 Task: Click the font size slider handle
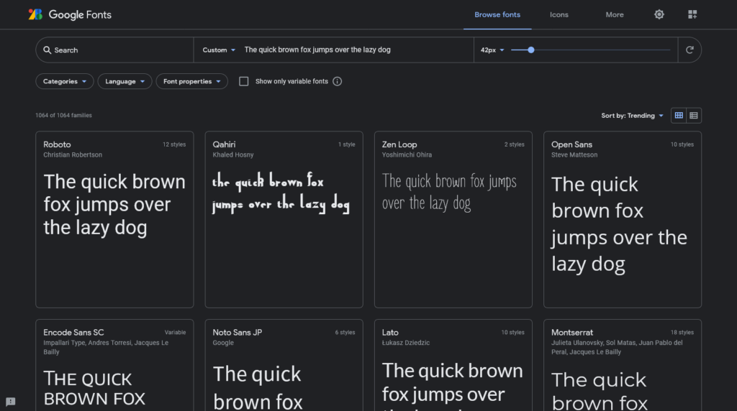[530, 50]
